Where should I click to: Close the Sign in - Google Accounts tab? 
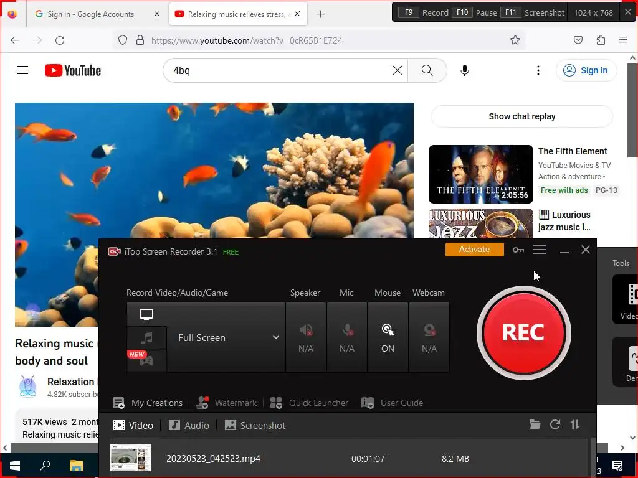click(x=157, y=14)
